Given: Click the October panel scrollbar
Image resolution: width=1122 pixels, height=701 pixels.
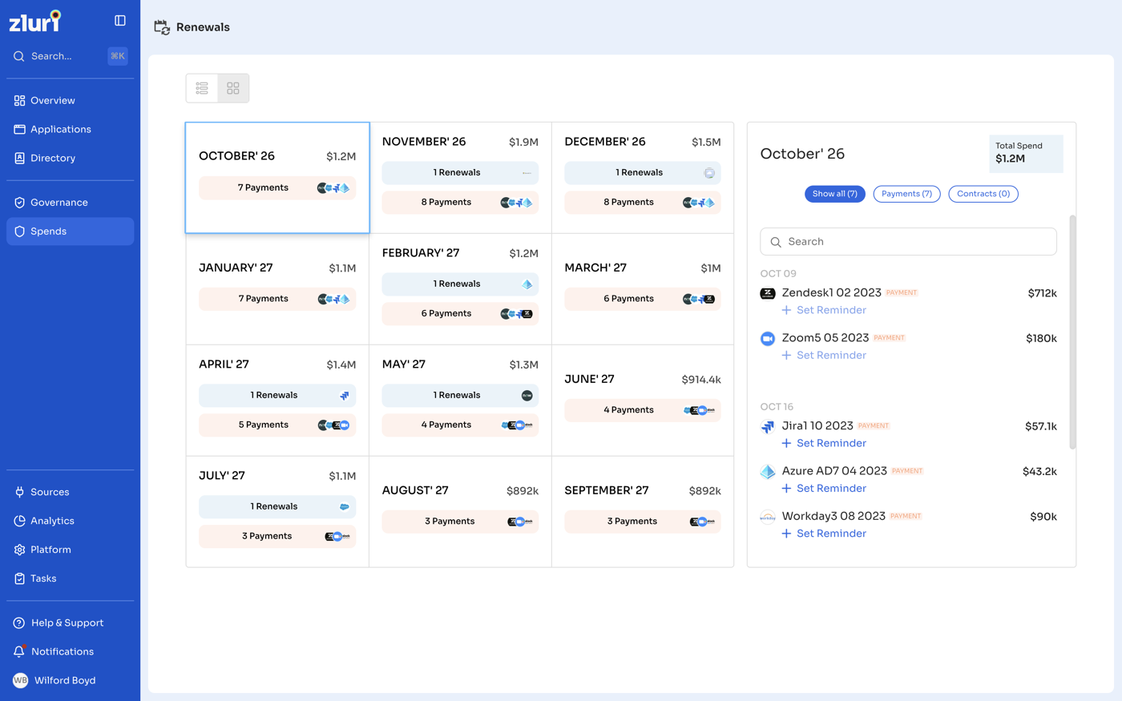Looking at the screenshot, I should point(1072,332).
